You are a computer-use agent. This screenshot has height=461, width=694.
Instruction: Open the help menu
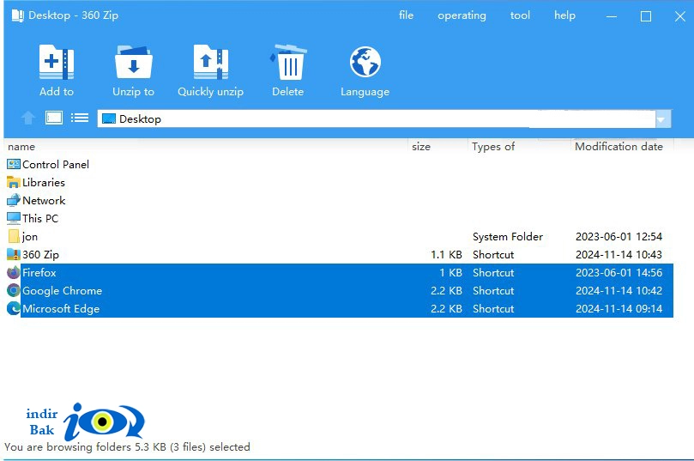(564, 15)
